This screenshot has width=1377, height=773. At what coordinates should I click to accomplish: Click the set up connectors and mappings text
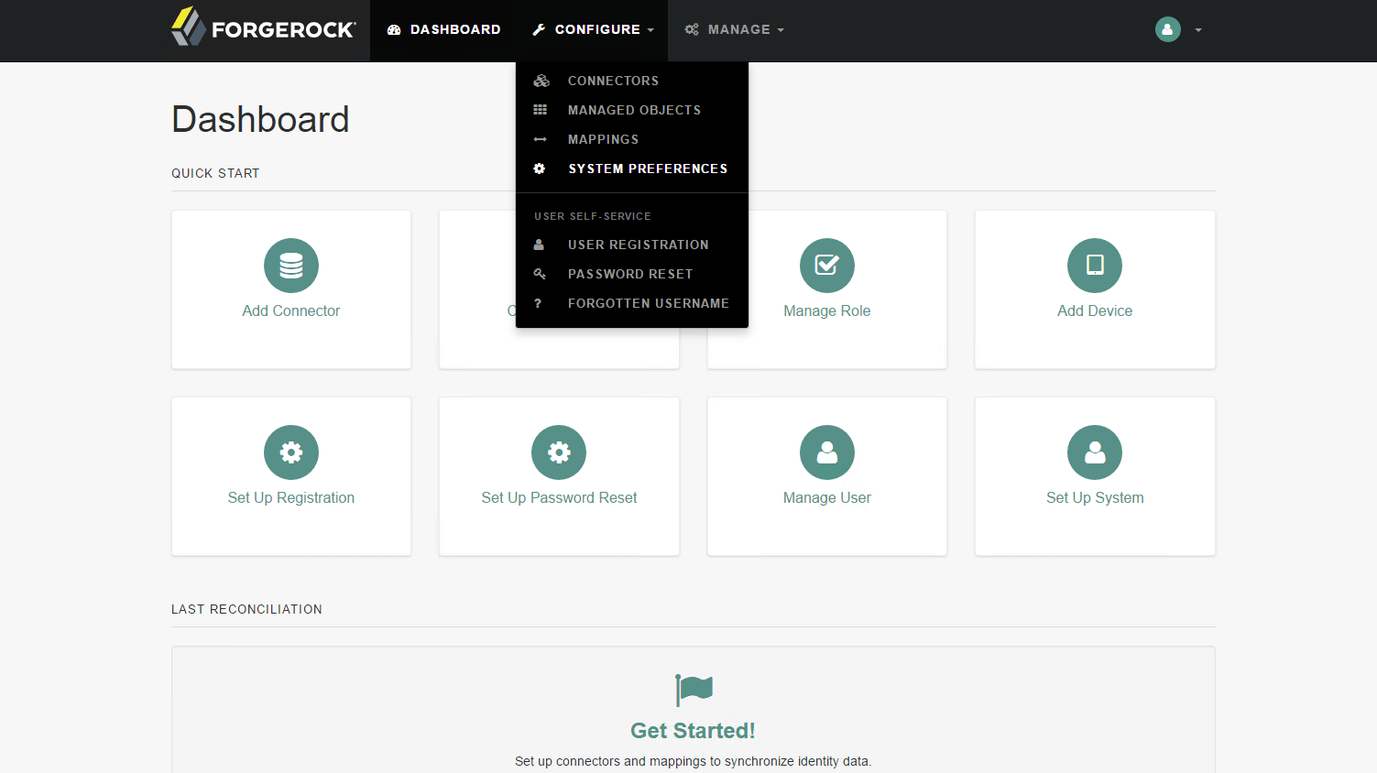693,761
